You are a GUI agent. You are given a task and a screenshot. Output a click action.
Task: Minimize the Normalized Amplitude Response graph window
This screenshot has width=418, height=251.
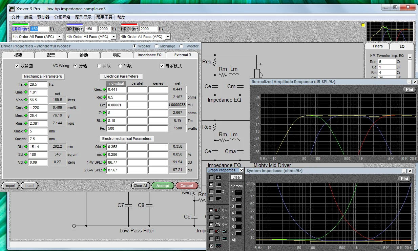coord(409,82)
